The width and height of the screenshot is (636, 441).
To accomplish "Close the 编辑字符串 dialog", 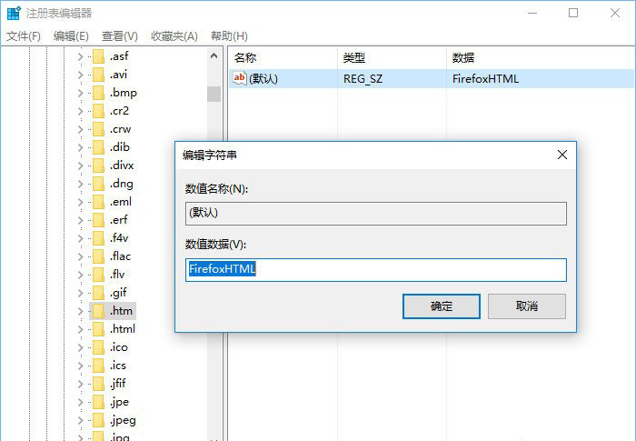I will coord(562,155).
